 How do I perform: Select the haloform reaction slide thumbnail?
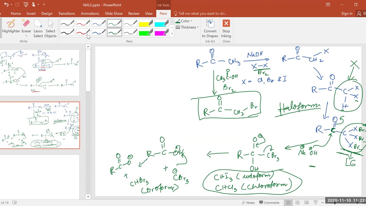(40, 125)
